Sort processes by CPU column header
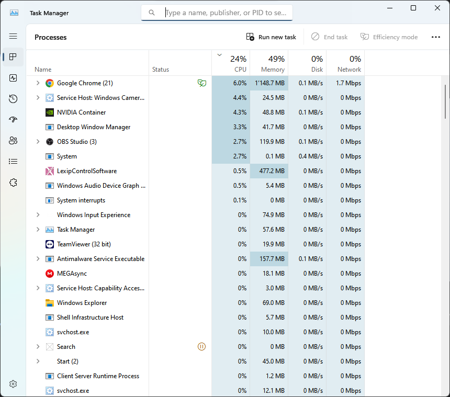This screenshot has height=397, width=450. click(x=231, y=63)
